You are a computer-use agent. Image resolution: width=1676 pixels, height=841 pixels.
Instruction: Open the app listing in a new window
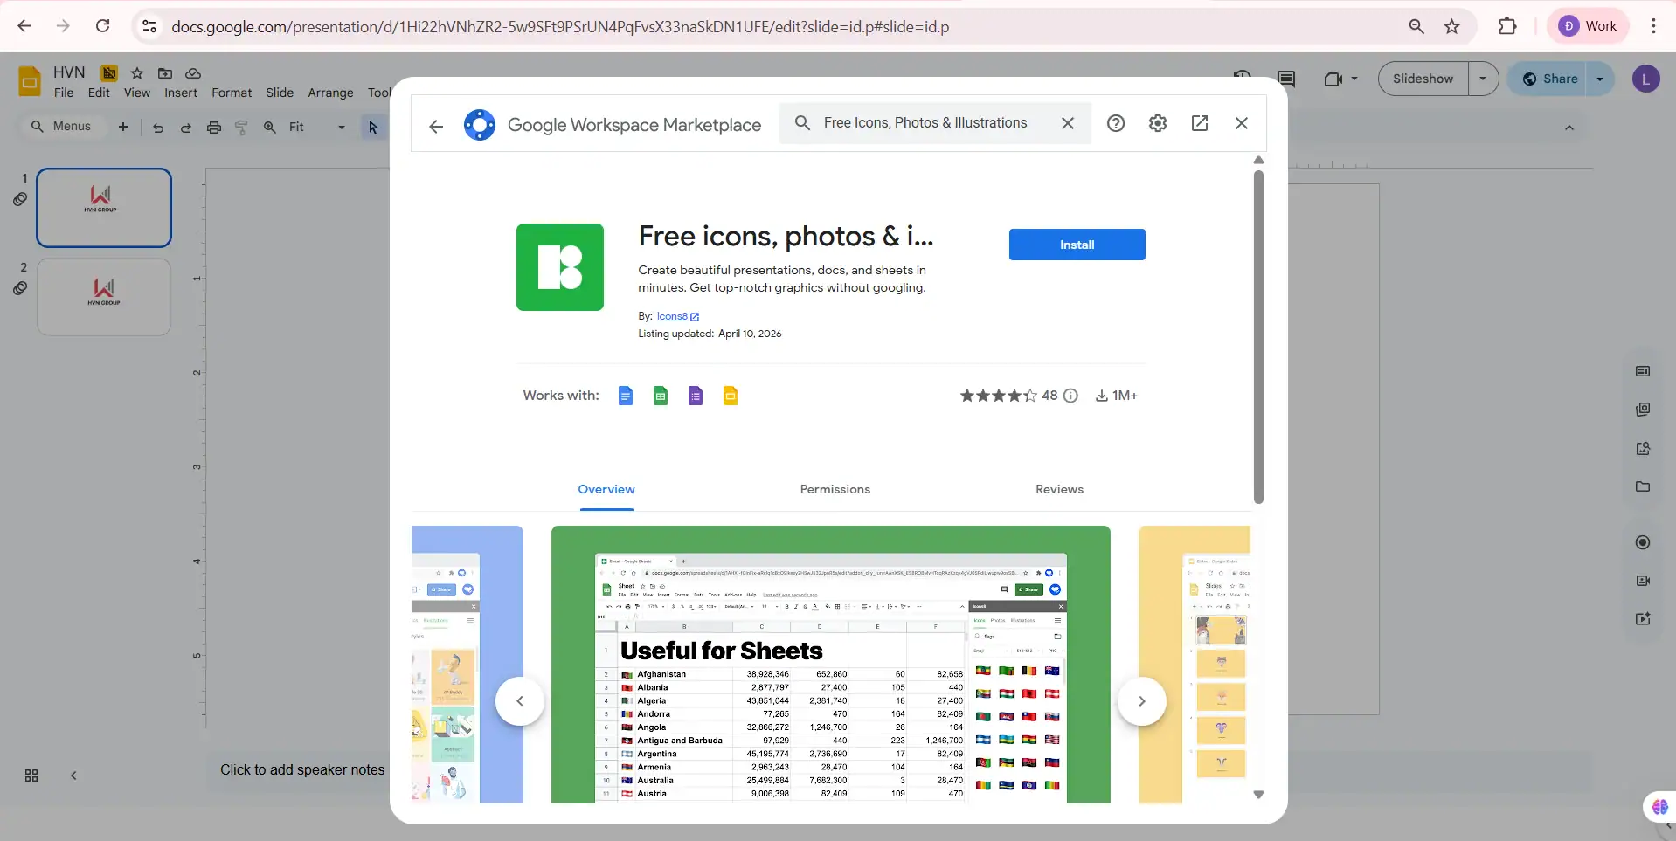[x=1199, y=123]
